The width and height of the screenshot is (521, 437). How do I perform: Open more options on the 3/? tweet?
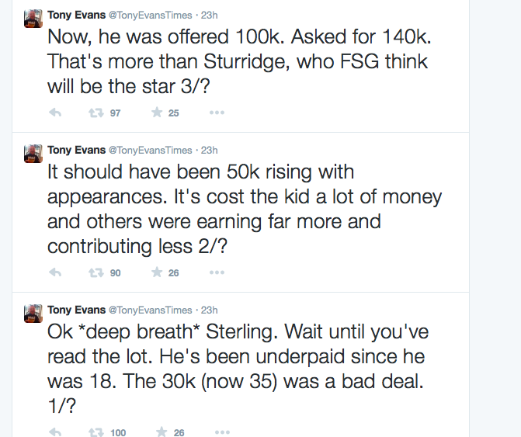[217, 113]
